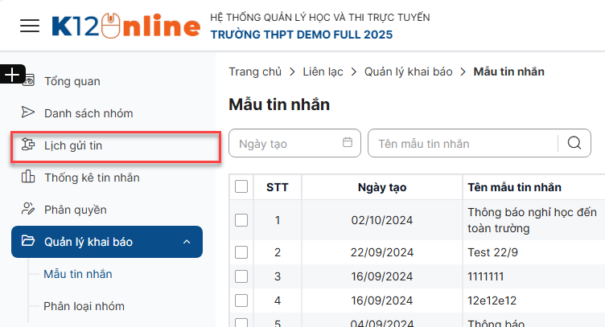Collapse the Quản lý khai báo menu
Screen dimensions: 605x327
187,242
